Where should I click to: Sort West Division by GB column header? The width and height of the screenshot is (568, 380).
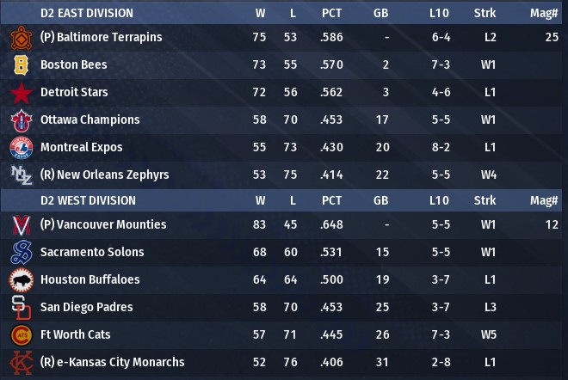(381, 200)
